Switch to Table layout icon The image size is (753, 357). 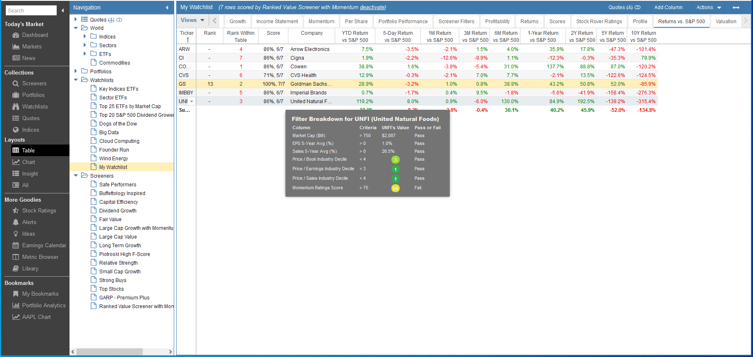coord(16,151)
